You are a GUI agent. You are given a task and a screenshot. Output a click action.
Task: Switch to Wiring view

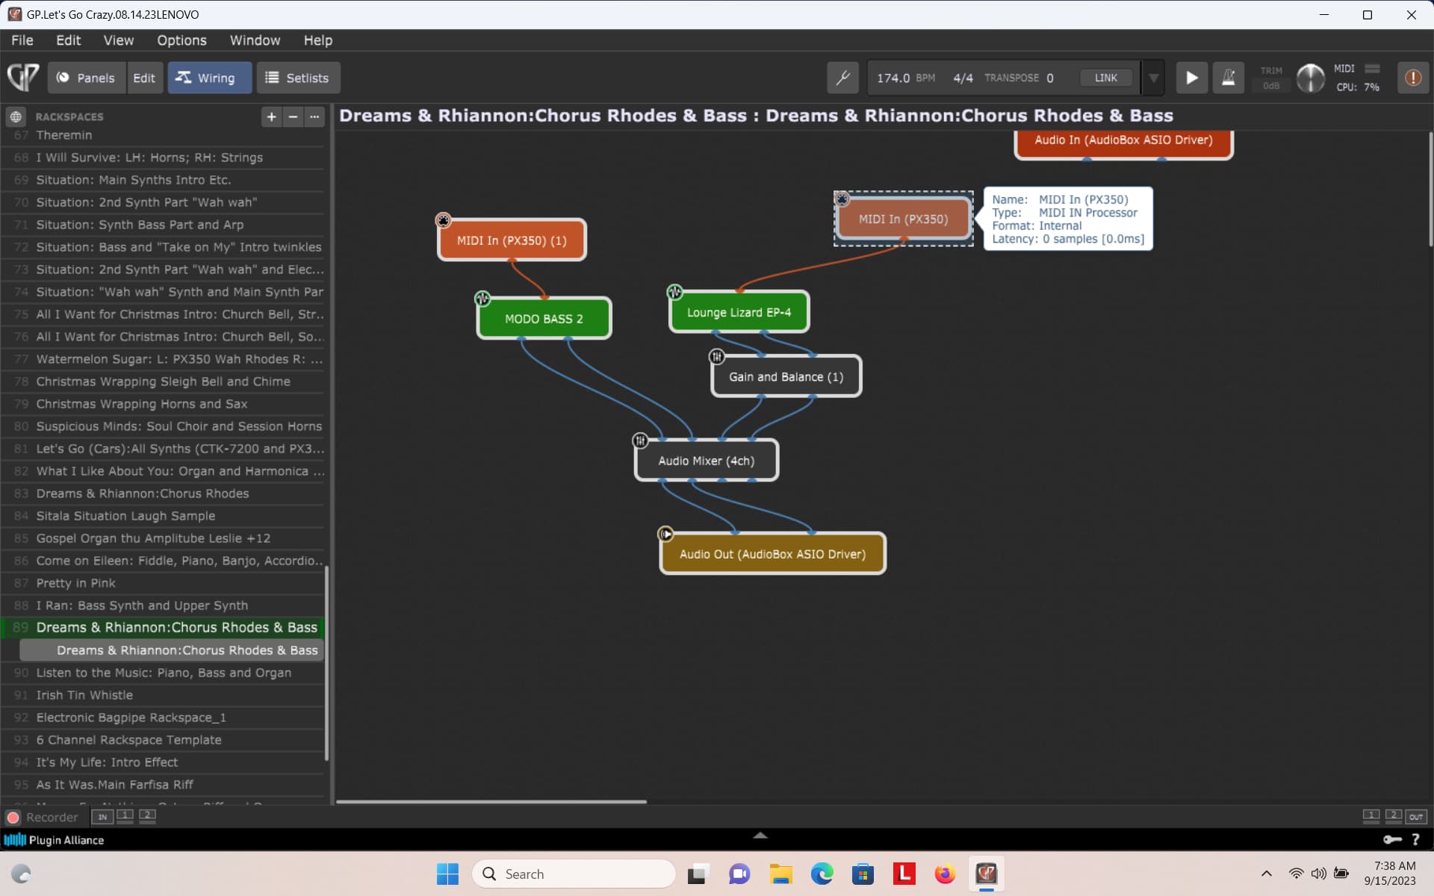click(210, 78)
